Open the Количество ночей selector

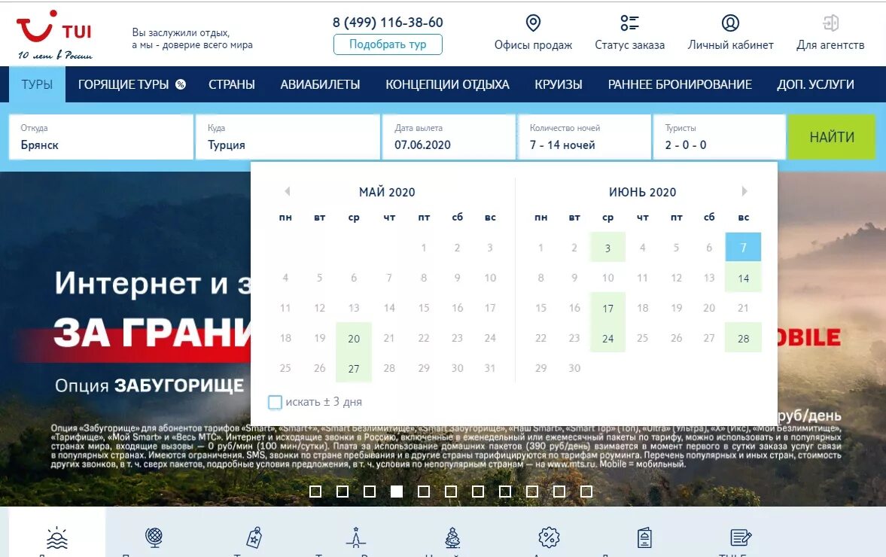coord(584,137)
